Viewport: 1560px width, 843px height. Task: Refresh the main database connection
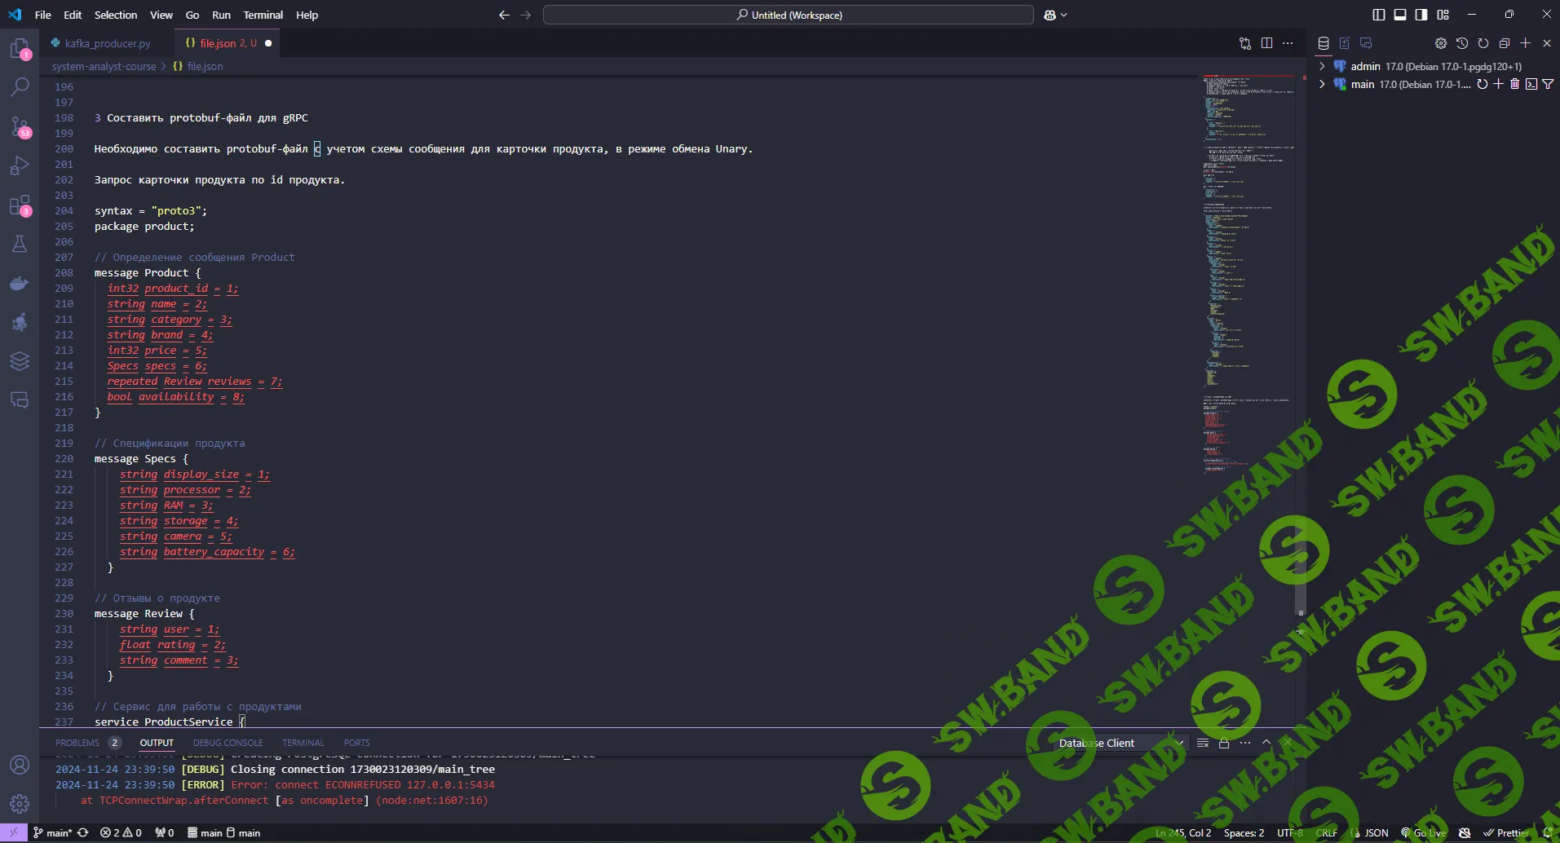1482,84
